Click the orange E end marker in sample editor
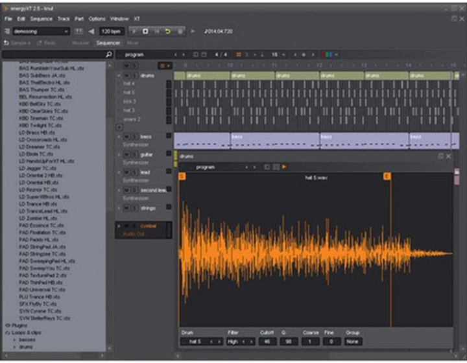This screenshot has width=467, height=363. 387,176
